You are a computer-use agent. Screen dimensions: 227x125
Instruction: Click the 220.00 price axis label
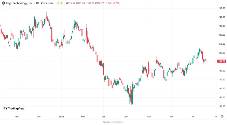[x=222, y=35]
